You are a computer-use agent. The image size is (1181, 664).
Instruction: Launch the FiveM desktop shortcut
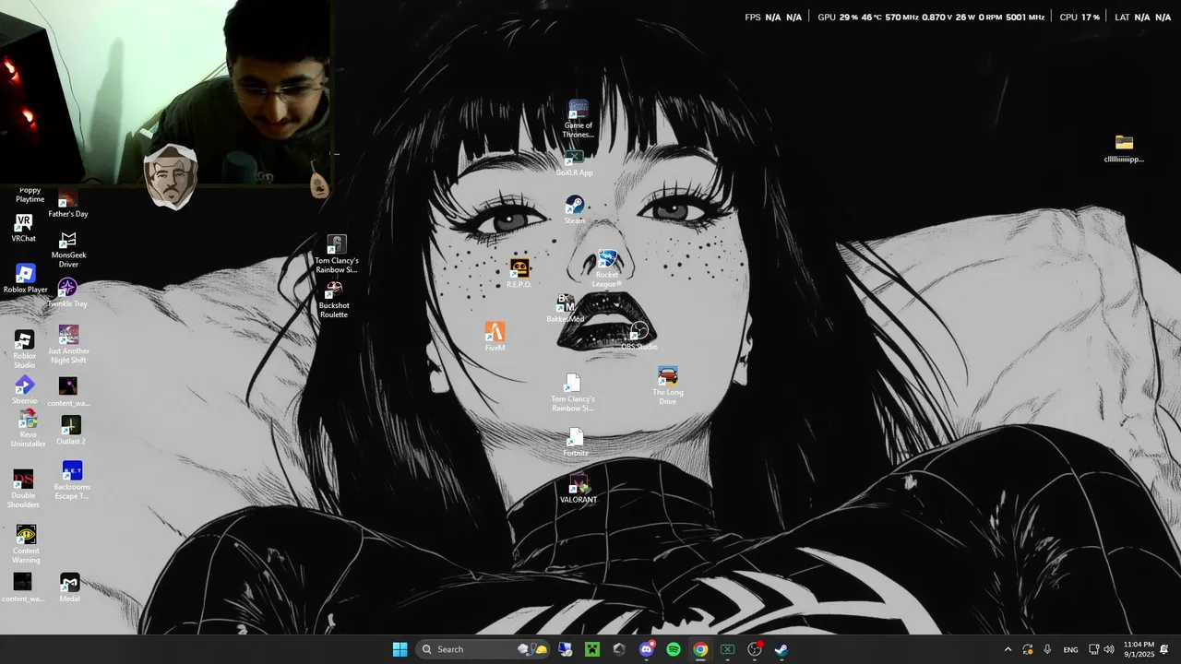click(495, 338)
